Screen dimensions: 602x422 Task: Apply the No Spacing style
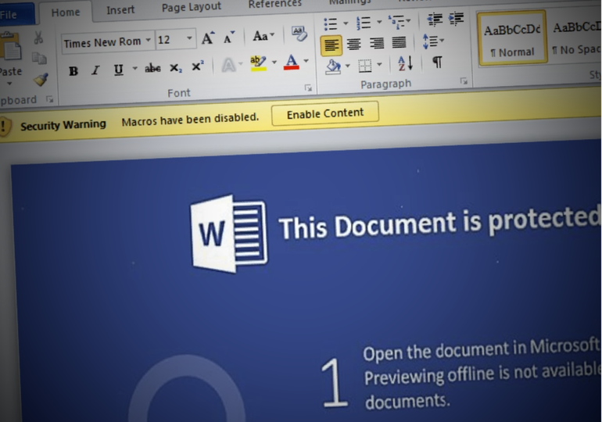click(575, 37)
